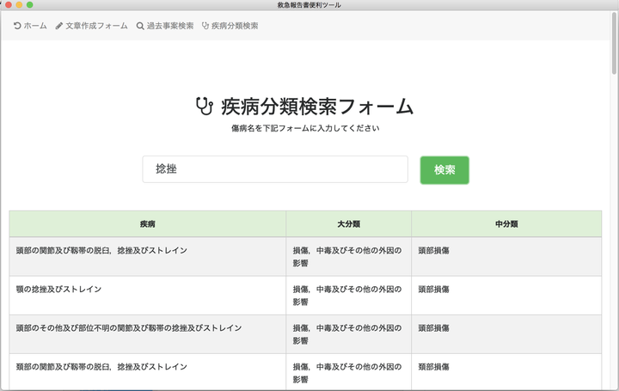Click the 疾病分類検索フォーム heading text
The width and height of the screenshot is (619, 391).
click(317, 107)
